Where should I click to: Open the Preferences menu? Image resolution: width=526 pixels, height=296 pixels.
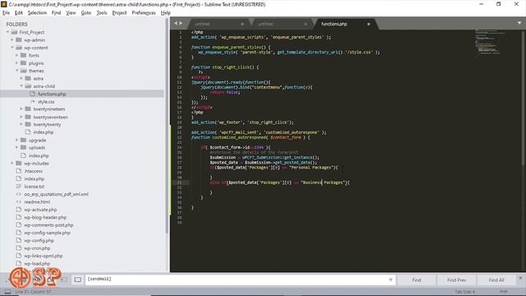(144, 13)
